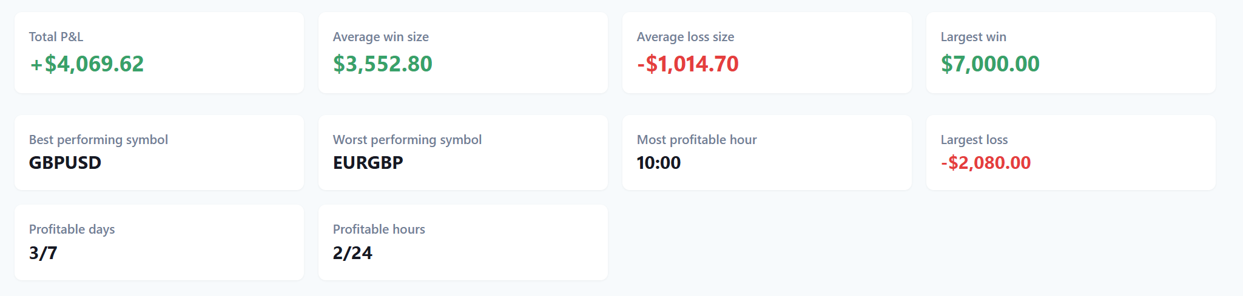Click the 10:00 hour value
1243x296 pixels.
click(659, 163)
